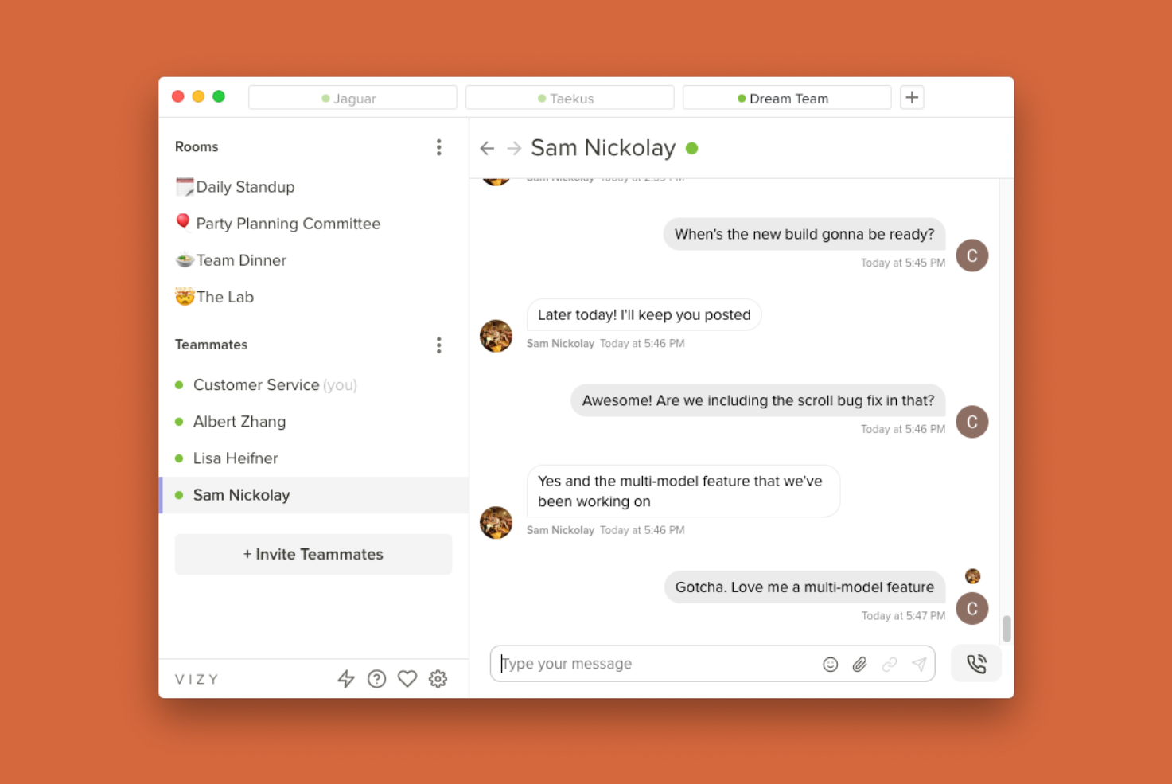Click the Sam Nickolay chat header name
This screenshot has width=1172, height=784.
(x=603, y=148)
